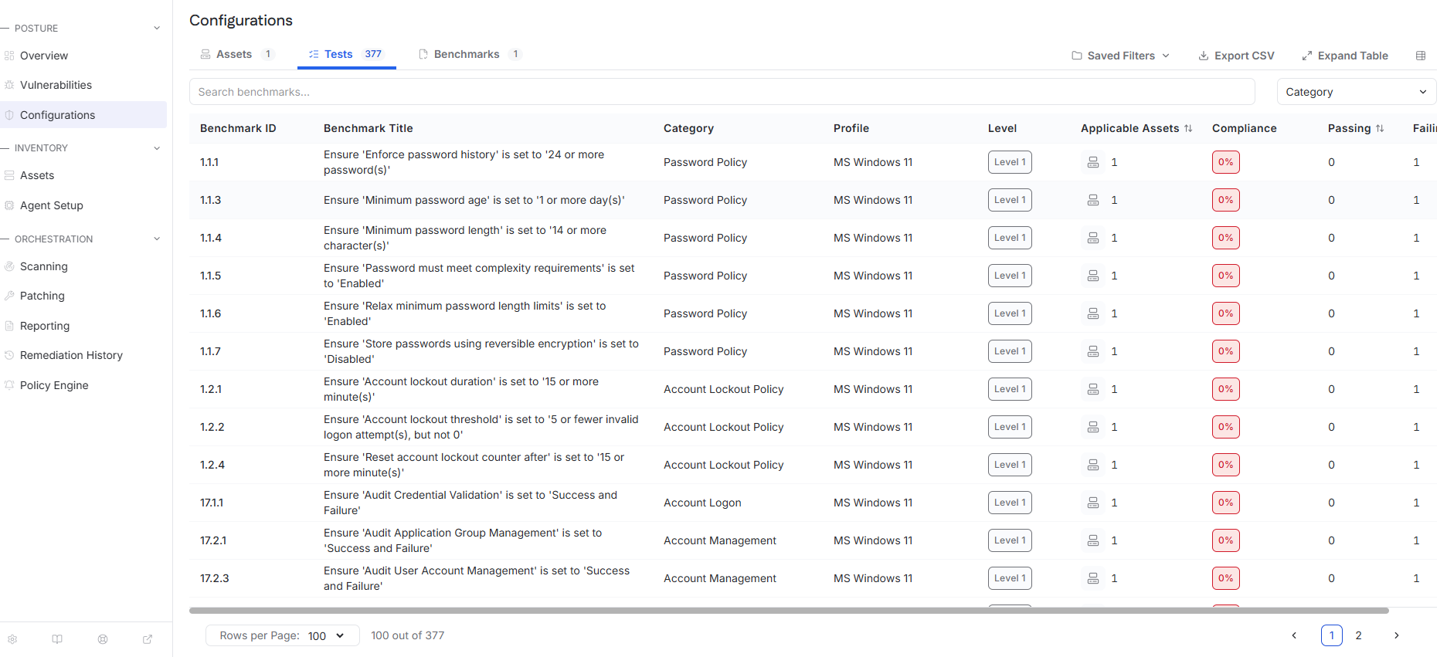Screen dimensions: 1447x657
Task: Select the Tests tab
Action: coord(346,54)
